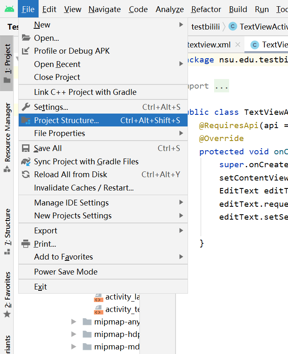Choose Exit from File menu
The width and height of the screenshot is (288, 354).
click(x=103, y=287)
